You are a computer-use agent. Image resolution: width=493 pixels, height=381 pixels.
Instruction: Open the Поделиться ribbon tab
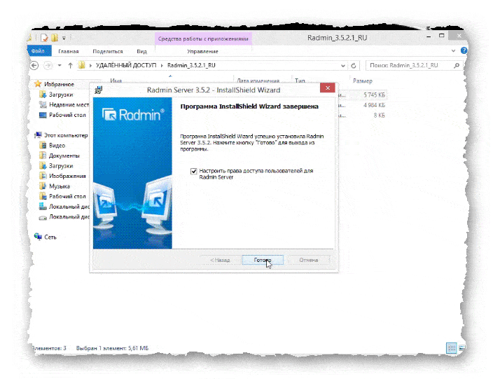pos(108,51)
